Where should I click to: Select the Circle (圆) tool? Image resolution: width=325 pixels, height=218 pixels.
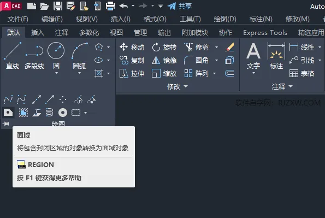click(x=56, y=56)
